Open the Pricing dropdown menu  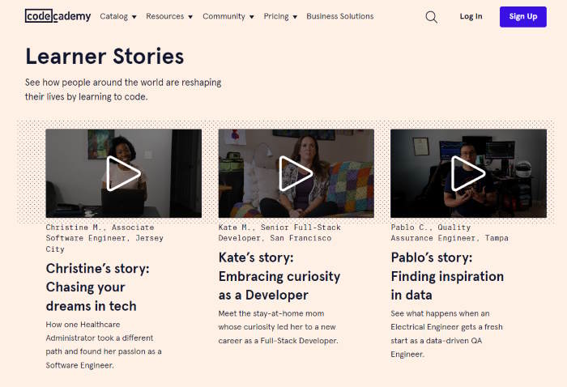pyautogui.click(x=280, y=16)
